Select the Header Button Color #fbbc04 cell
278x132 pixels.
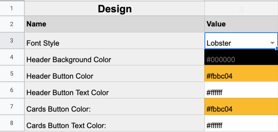click(241, 74)
